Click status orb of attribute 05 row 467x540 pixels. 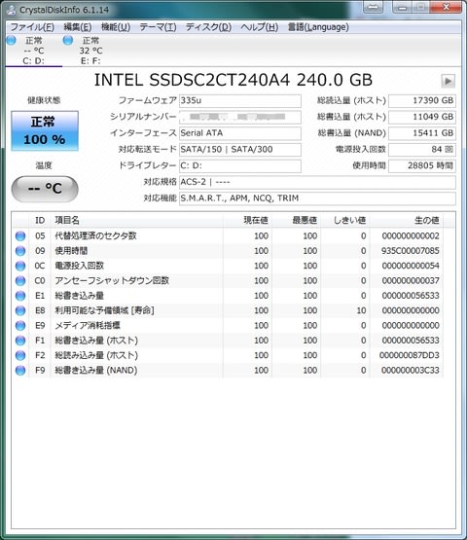[x=20, y=235]
